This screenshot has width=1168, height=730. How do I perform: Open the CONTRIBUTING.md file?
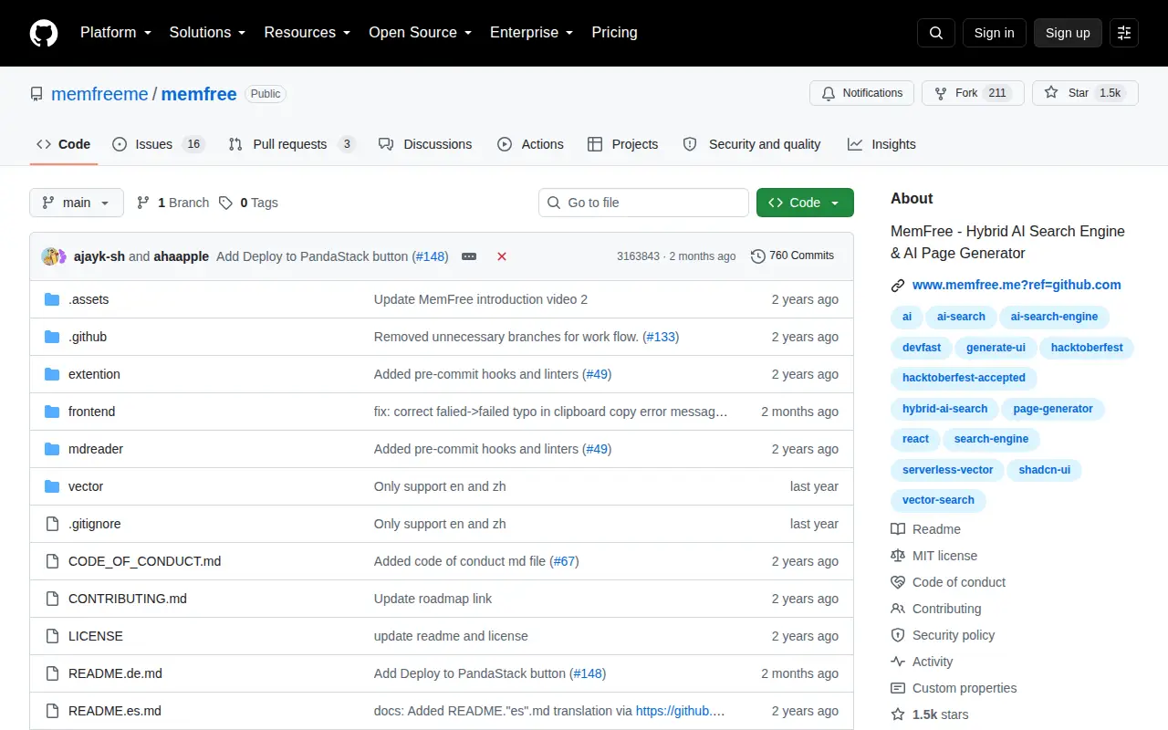pos(128,599)
